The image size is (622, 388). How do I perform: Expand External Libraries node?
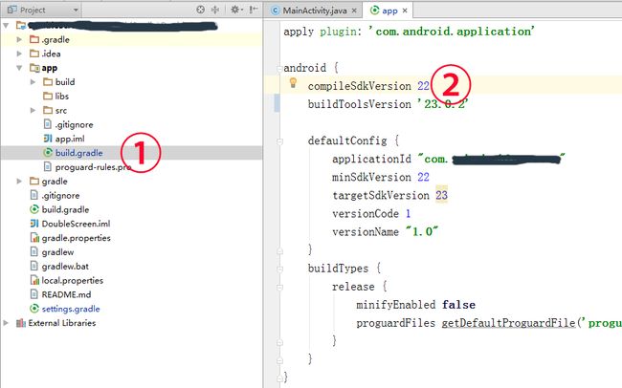pos(6,323)
